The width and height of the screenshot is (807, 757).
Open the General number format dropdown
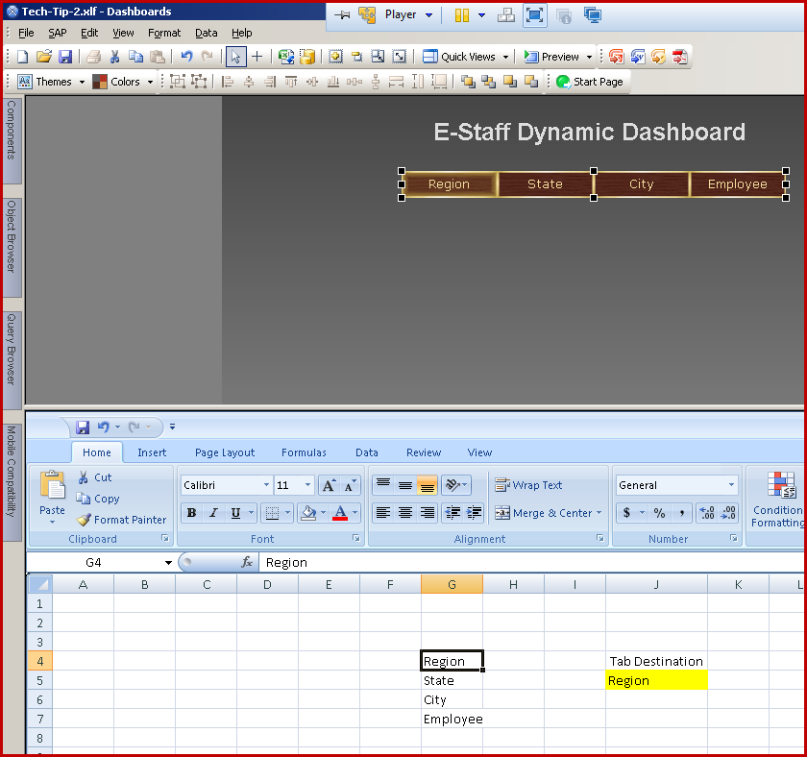tap(731, 485)
